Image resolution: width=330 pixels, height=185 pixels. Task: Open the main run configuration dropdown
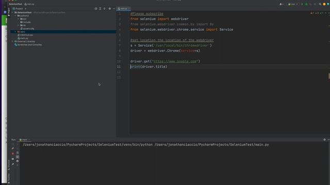[293, 4]
